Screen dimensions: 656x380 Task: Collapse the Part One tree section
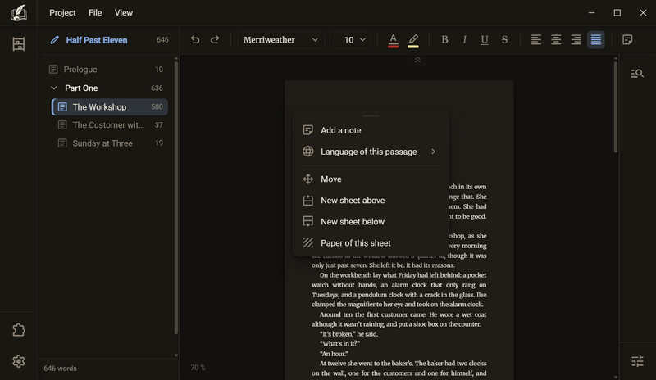(54, 88)
